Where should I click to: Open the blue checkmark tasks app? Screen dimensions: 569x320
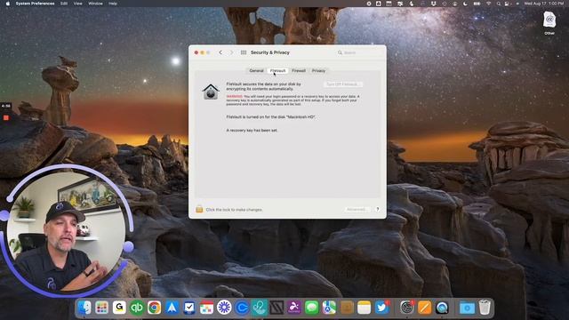(x=189, y=308)
